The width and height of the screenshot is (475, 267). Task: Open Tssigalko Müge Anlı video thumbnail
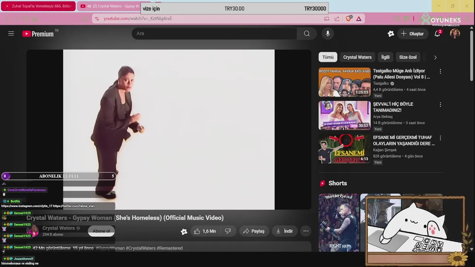pyautogui.click(x=344, y=82)
